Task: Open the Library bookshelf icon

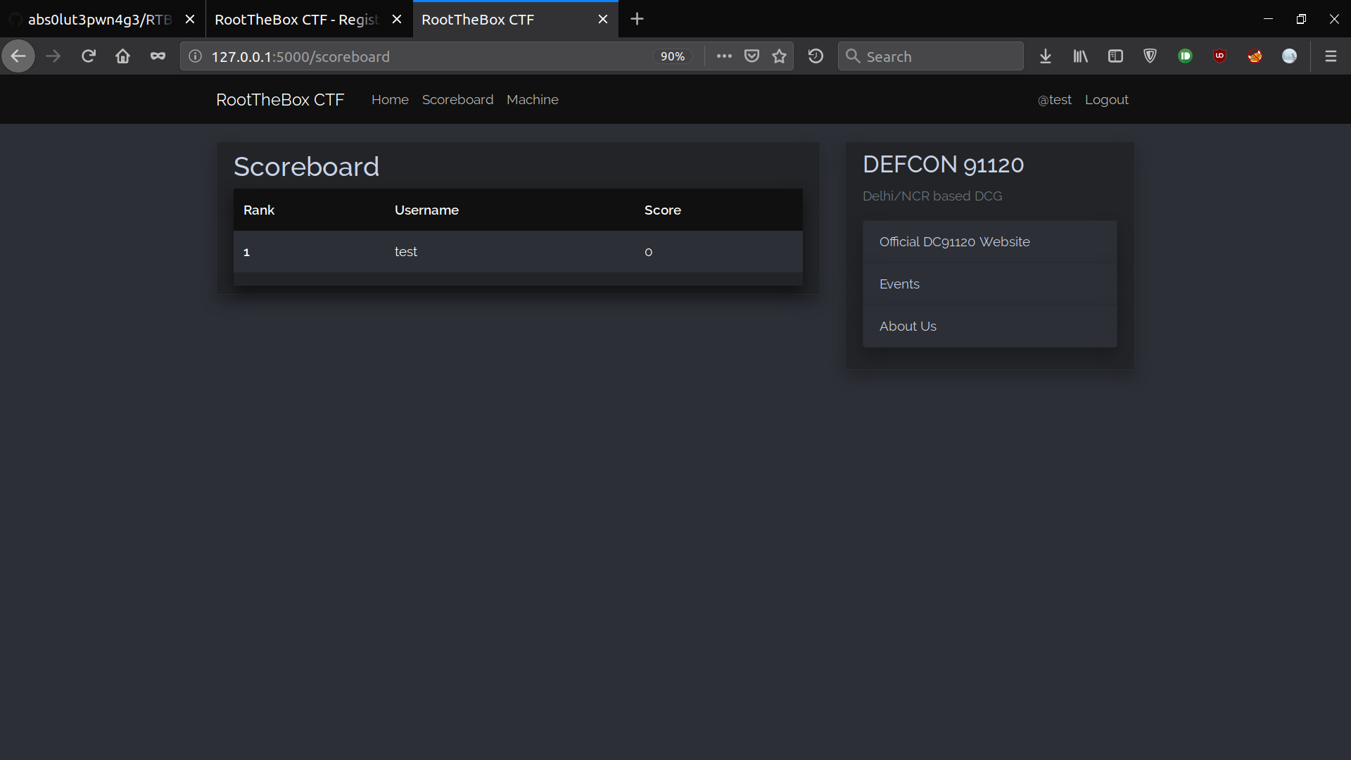Action: (1080, 56)
